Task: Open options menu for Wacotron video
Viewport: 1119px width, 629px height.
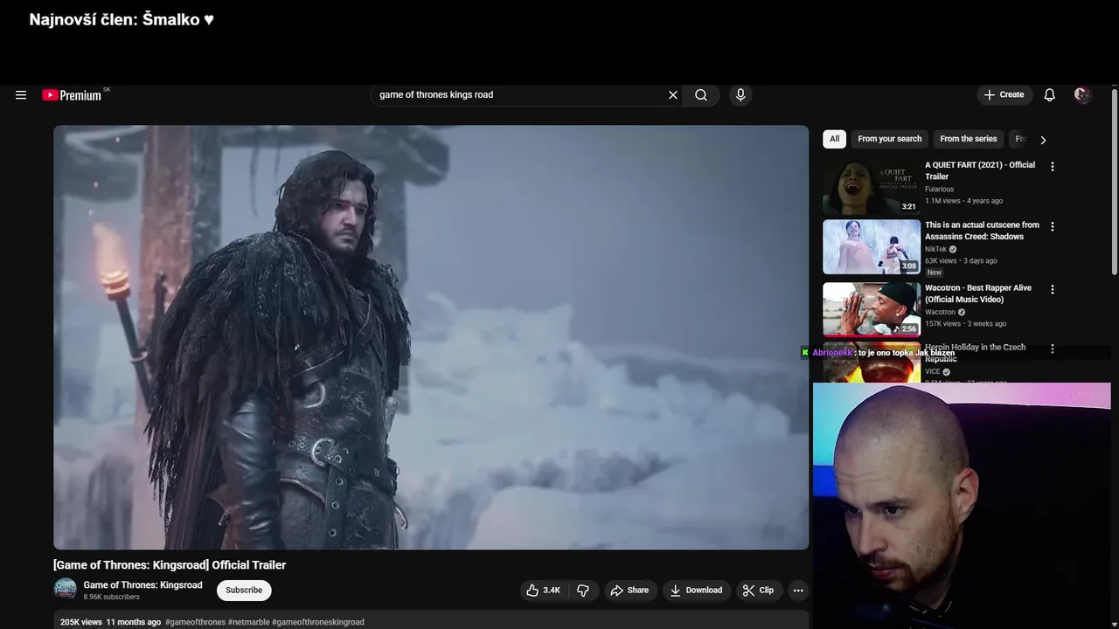Action: tap(1053, 289)
